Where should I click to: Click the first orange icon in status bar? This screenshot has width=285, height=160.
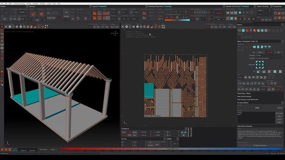(x=2, y=150)
